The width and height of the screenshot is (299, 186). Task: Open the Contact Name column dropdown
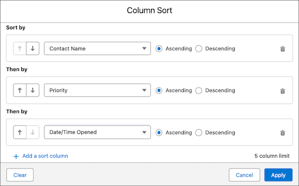[97, 49]
